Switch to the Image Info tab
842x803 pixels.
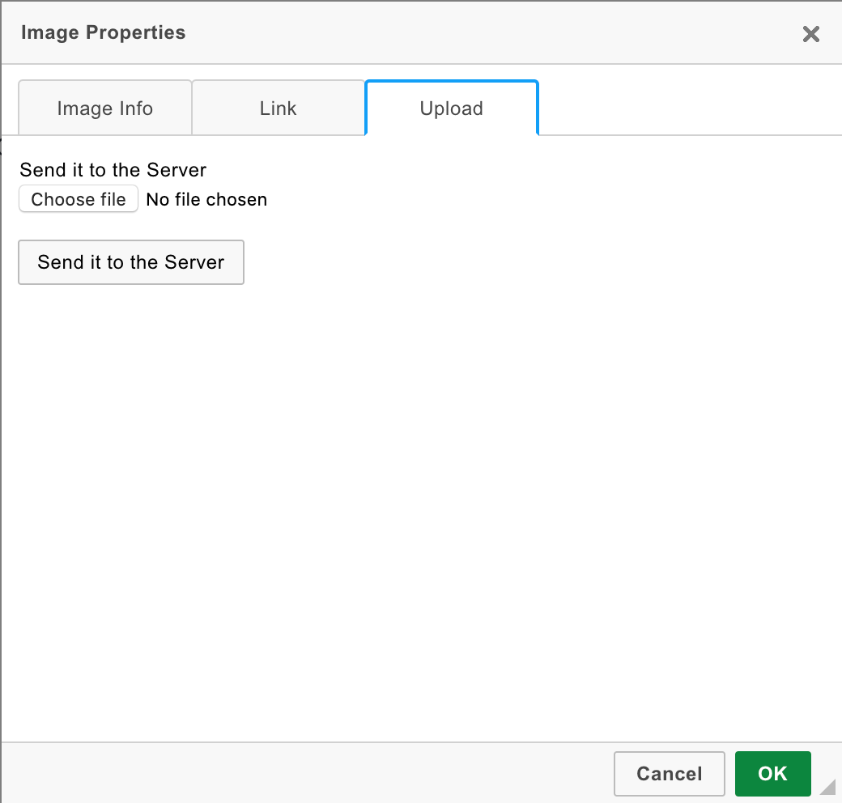(x=105, y=108)
